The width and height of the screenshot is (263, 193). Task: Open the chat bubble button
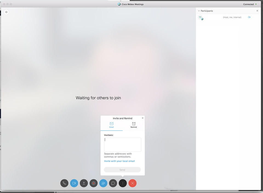tap(113, 183)
